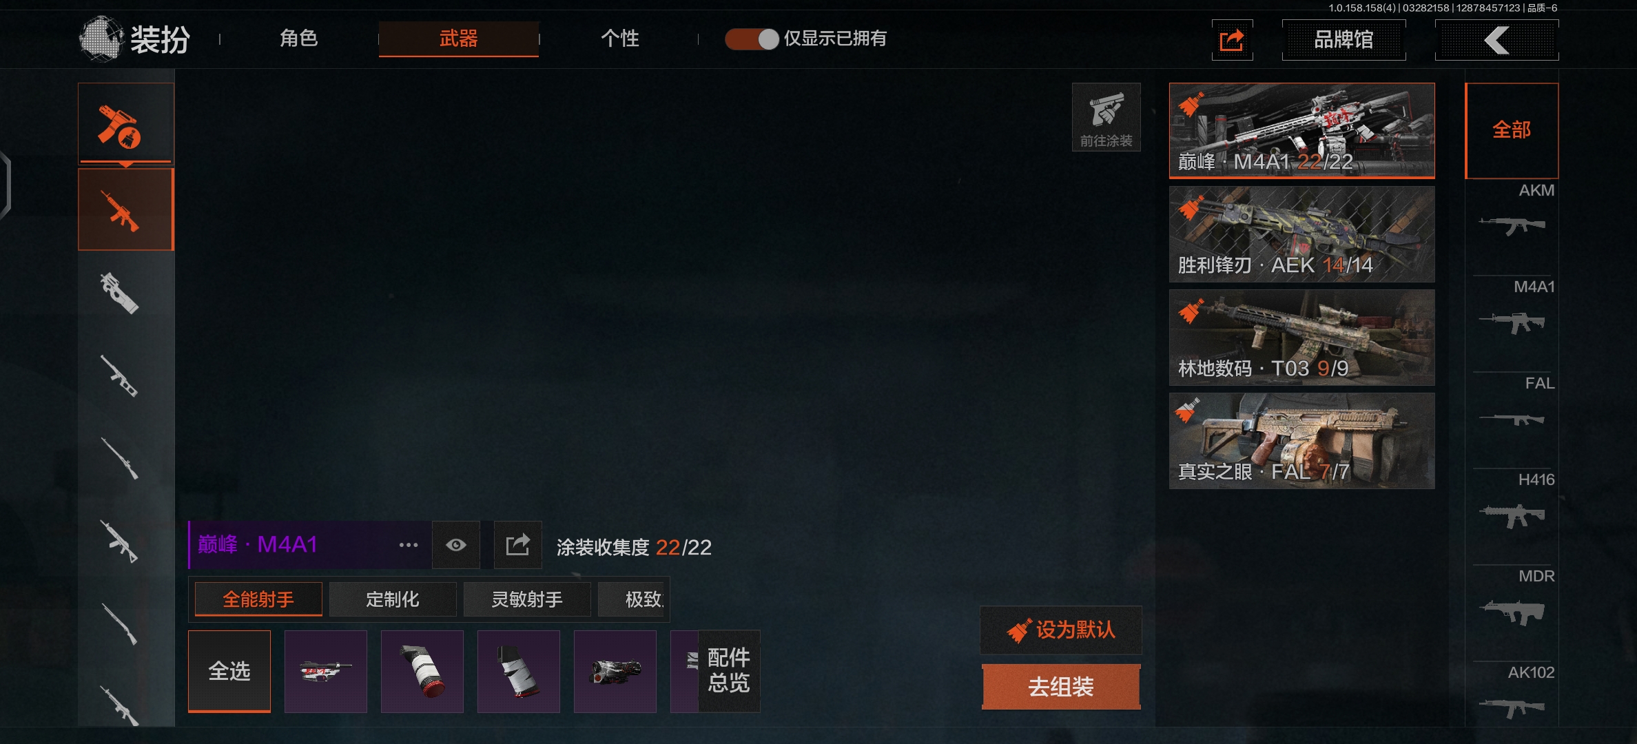Image resolution: width=1637 pixels, height=744 pixels.
Task: Expand the 配件总览 parts overview
Action: coord(729,671)
